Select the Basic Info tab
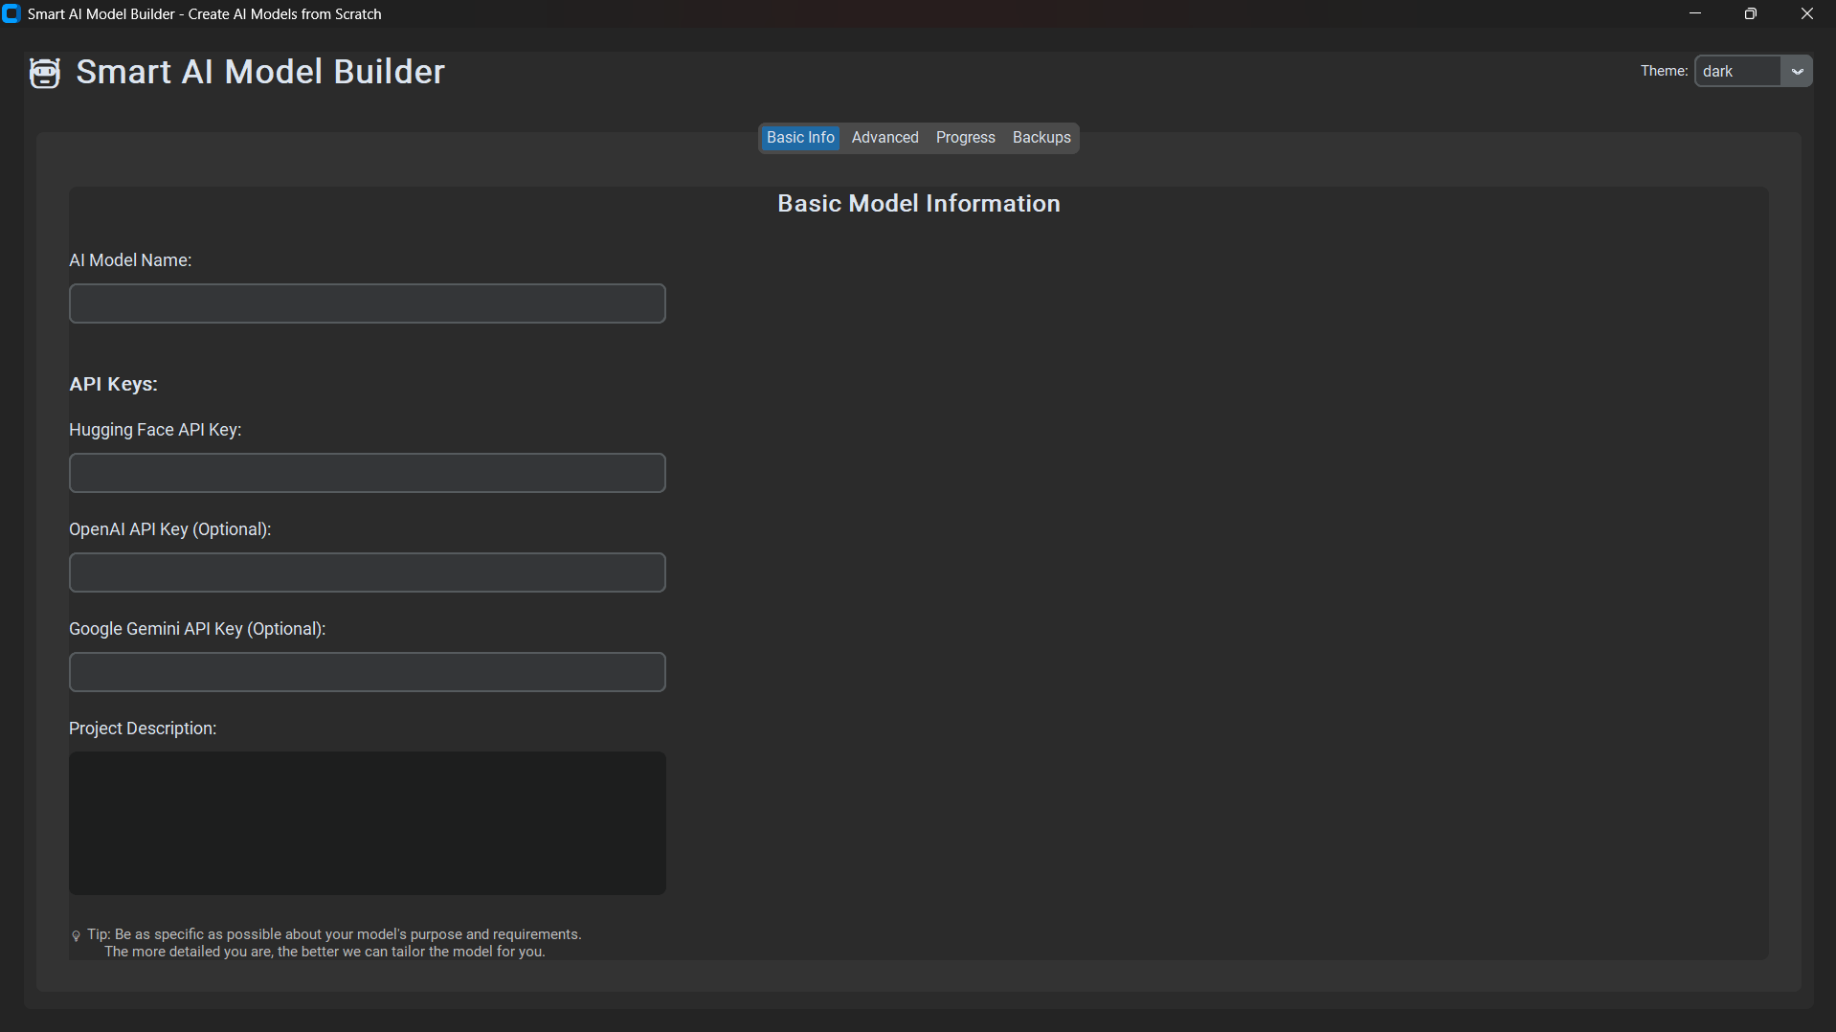 click(799, 137)
